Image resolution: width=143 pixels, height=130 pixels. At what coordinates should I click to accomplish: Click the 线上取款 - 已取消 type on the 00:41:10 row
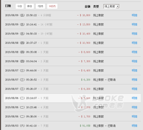(104, 126)
